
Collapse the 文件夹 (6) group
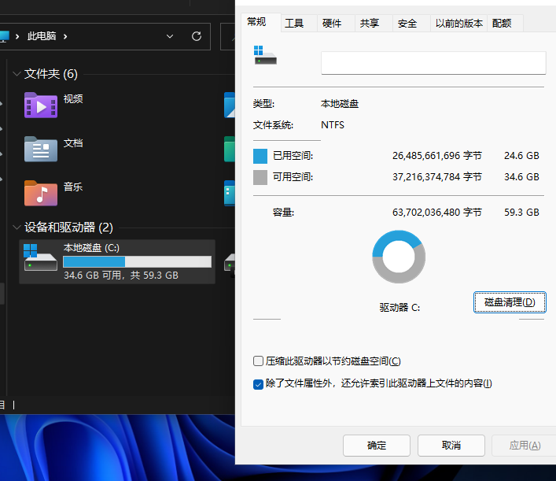pos(16,74)
